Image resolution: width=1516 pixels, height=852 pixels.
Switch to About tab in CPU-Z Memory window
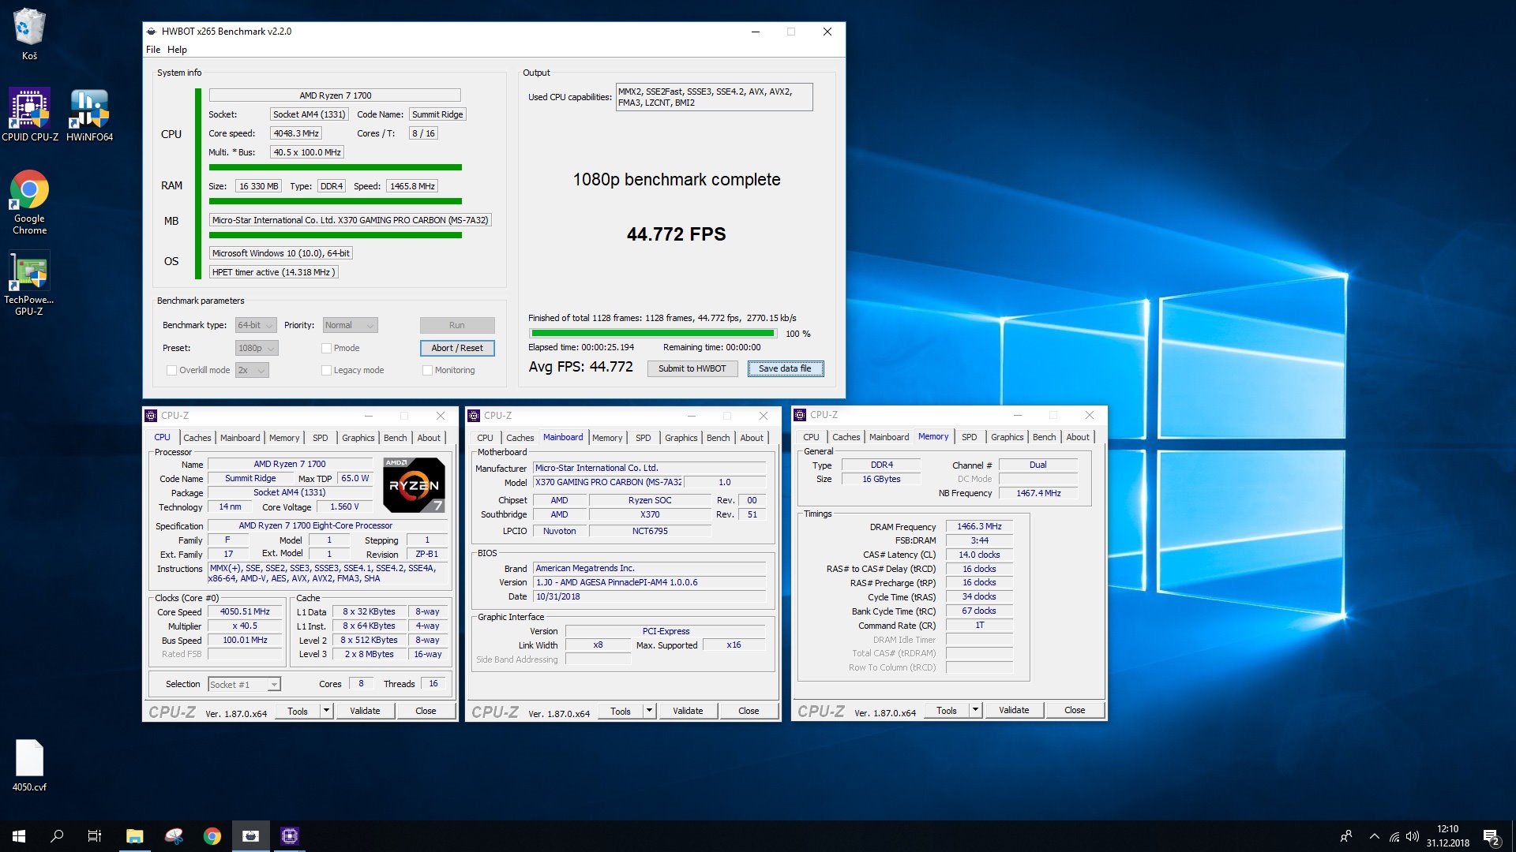point(1078,437)
